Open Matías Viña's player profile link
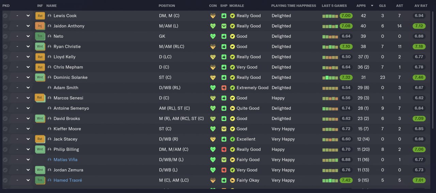The width and height of the screenshot is (436, 193). click(65, 160)
